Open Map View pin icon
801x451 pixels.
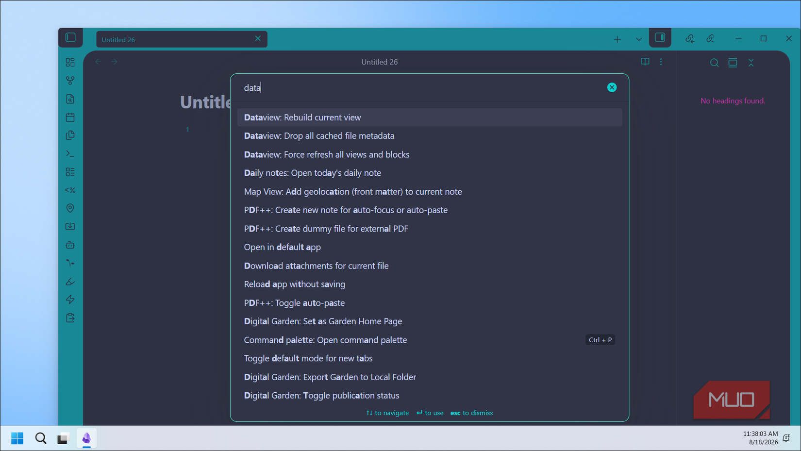tap(70, 208)
